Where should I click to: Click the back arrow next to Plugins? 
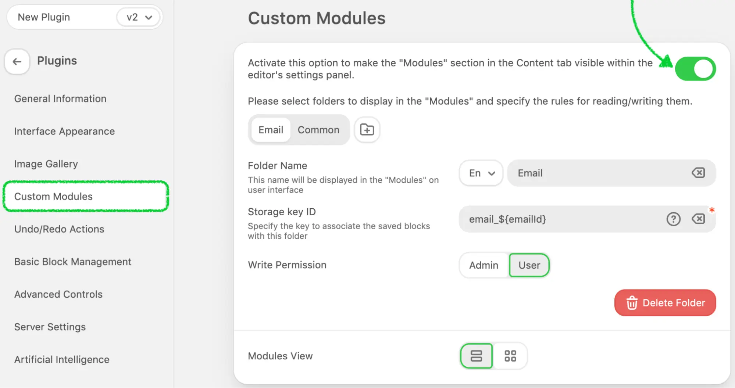point(17,62)
